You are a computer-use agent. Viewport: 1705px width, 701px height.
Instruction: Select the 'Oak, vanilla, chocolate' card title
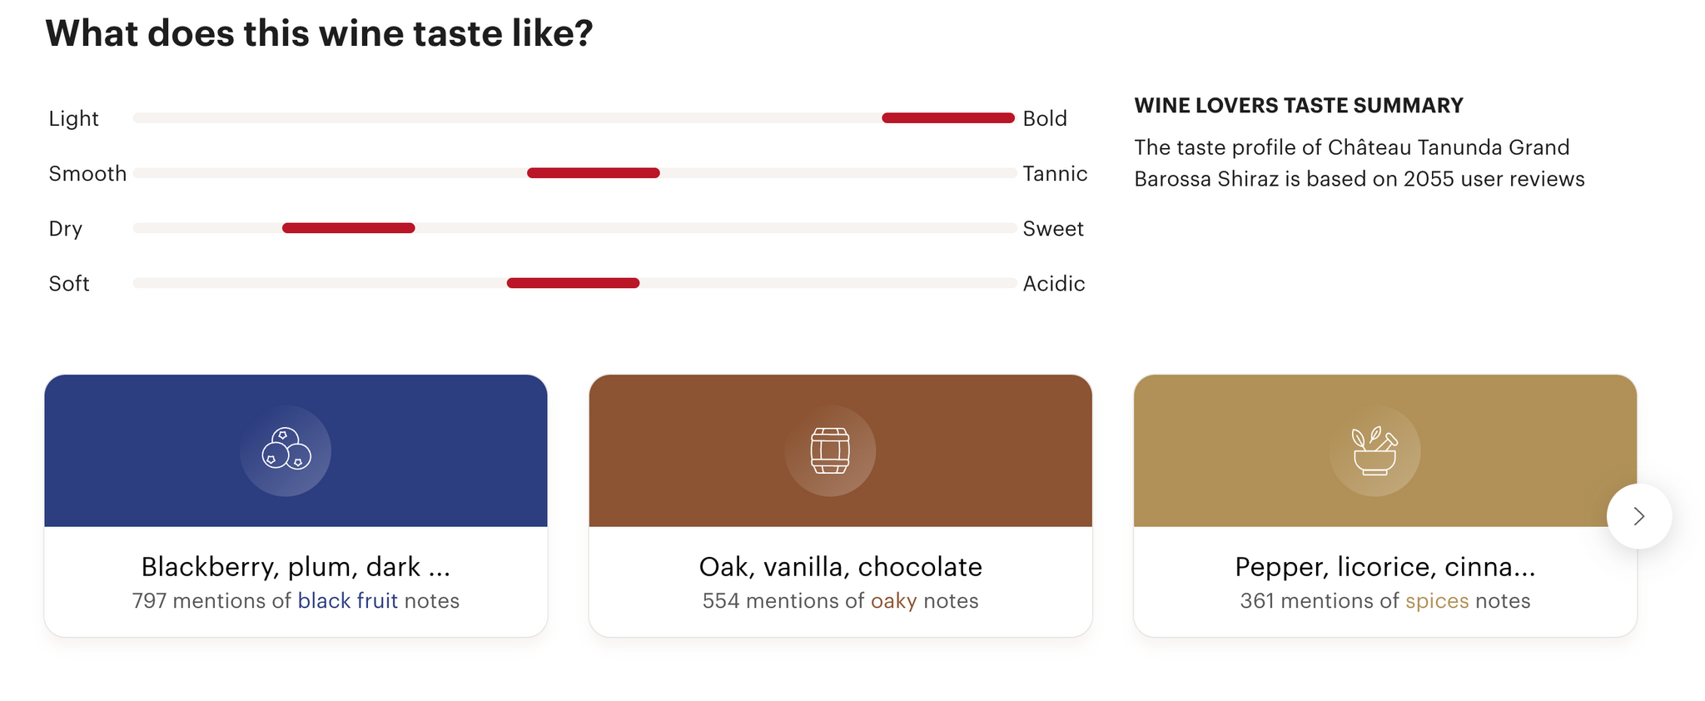840,566
